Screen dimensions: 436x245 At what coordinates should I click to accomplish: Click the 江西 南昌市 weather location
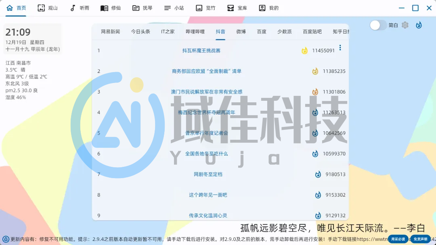click(18, 63)
